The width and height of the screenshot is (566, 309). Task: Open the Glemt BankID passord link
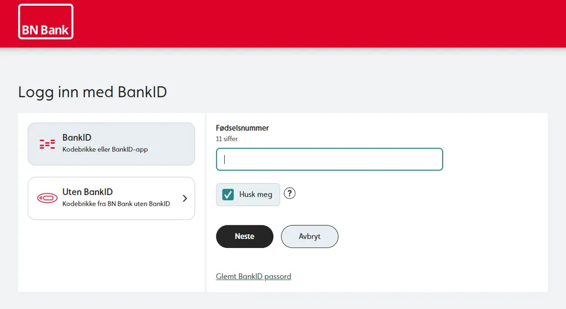point(254,276)
